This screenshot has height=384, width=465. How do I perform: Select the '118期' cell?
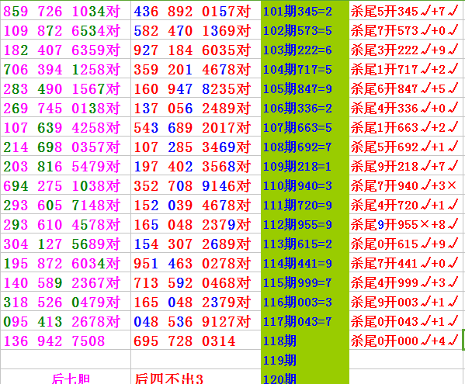click(305, 341)
